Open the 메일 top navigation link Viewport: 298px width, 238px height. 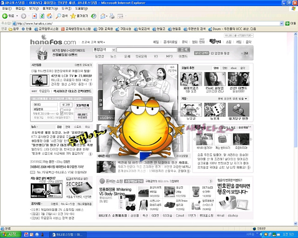156,42
